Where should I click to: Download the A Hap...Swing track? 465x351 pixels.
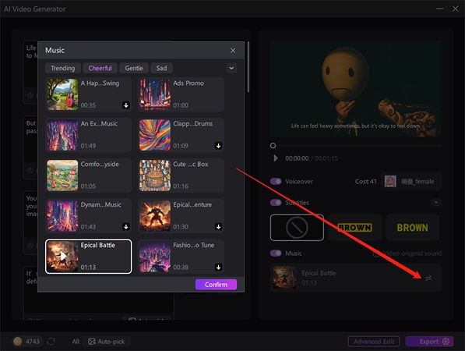pyautogui.click(x=126, y=105)
